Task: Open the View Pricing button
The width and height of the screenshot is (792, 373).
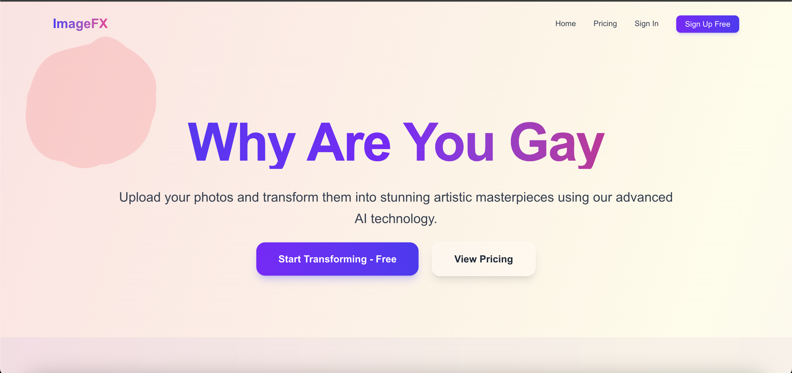Action: [x=484, y=259]
